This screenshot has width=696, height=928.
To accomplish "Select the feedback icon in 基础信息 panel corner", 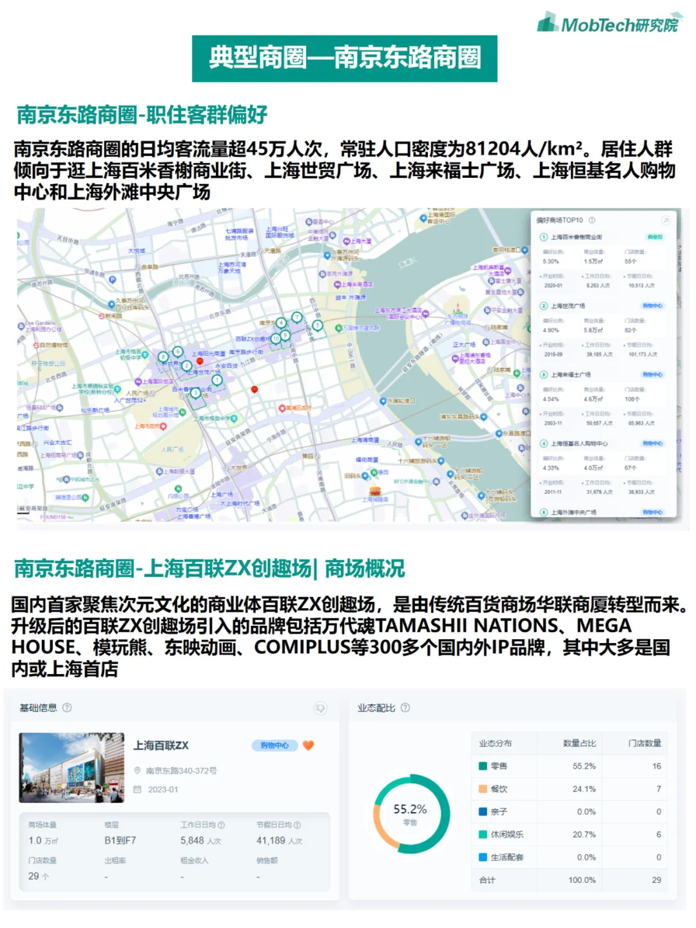I will point(320,709).
